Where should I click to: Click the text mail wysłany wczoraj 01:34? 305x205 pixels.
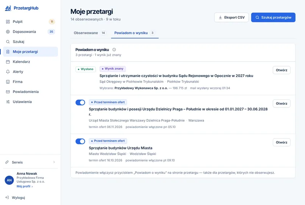pyautogui.click(x=210, y=88)
